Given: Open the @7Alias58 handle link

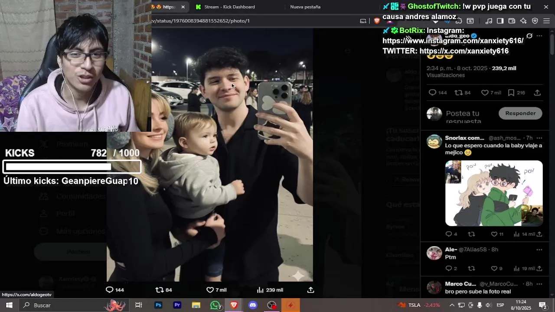Looking at the screenshot, I should (x=473, y=250).
